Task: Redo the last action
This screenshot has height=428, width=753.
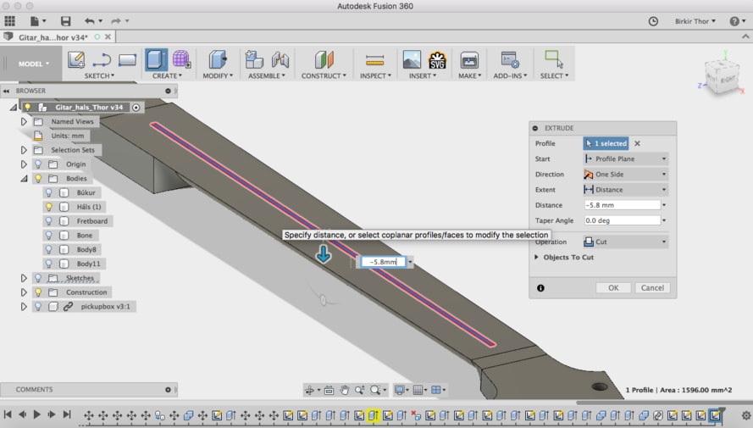Action: [116, 20]
